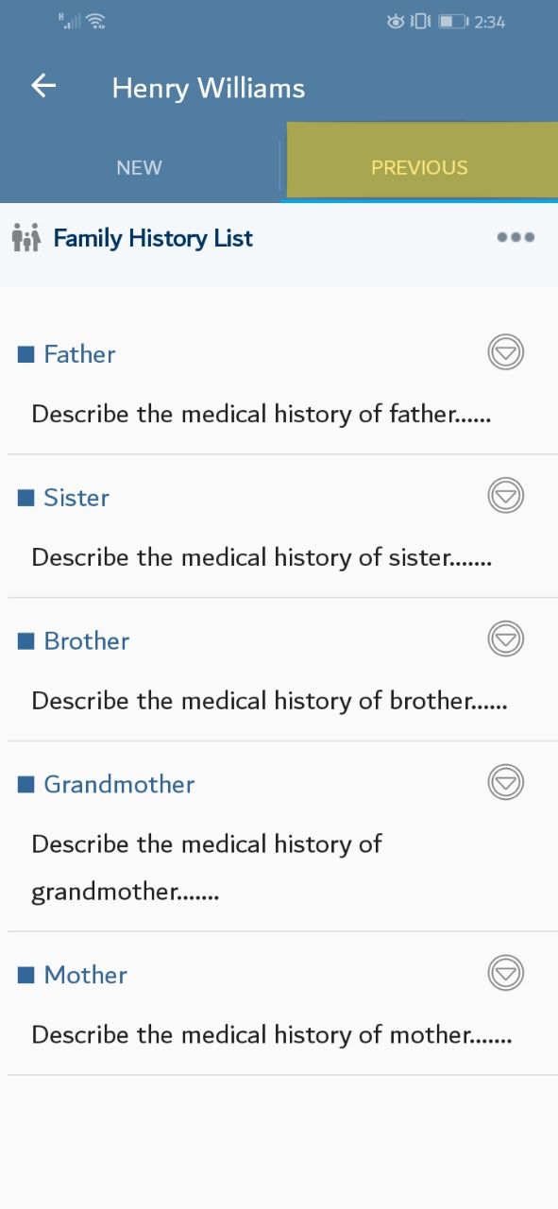Tap the battery icon in status bar
The image size is (558, 1209).
[x=453, y=21]
